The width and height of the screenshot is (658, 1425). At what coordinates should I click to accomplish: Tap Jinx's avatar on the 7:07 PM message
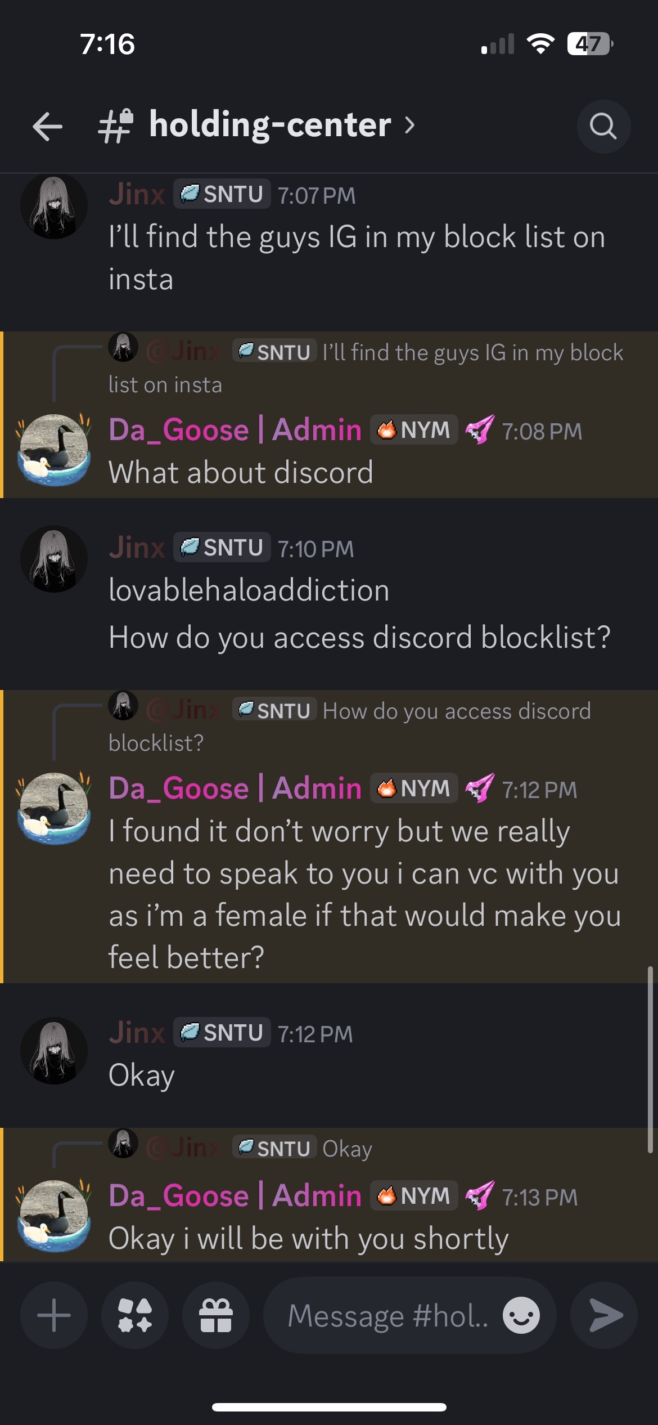[x=54, y=206]
